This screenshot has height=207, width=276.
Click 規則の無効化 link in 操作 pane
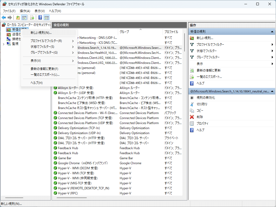(x=206, y=98)
